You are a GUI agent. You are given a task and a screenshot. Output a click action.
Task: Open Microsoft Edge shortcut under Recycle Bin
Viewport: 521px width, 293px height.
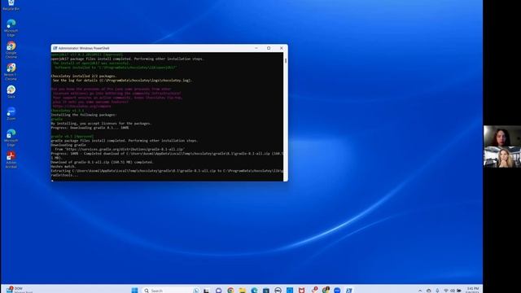(11, 28)
